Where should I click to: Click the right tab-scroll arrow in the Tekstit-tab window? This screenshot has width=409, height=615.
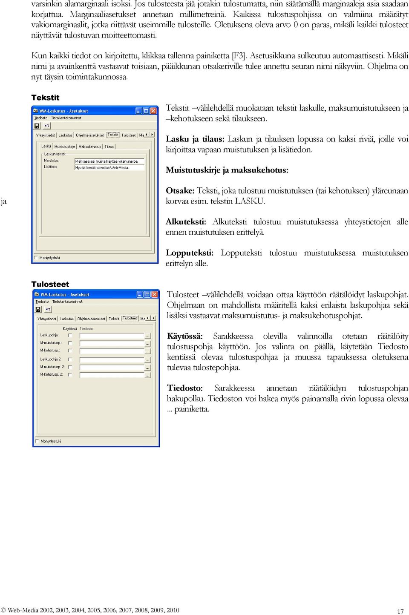tap(152, 135)
